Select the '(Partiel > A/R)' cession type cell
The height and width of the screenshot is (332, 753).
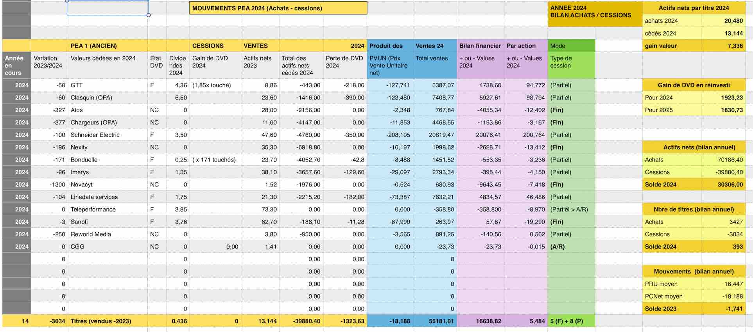[569, 209]
